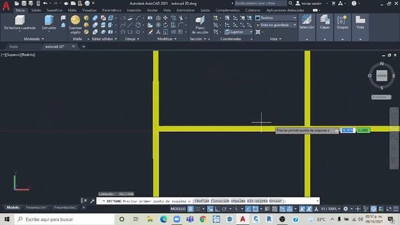400x225 pixels.
Task: Switch to the Inicio file tab
Action: click(x=14, y=47)
